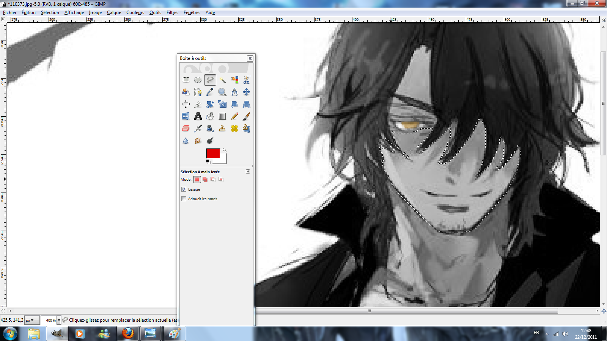607x341 pixels.
Task: Select the Ink tool
Action: (210, 128)
